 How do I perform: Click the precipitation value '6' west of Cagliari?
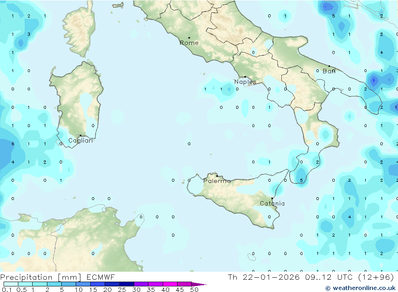[x=13, y=144]
